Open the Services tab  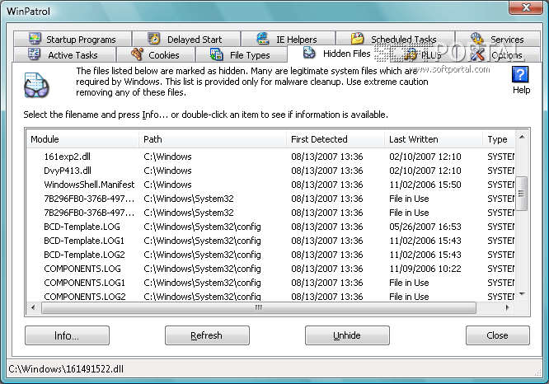(498, 39)
